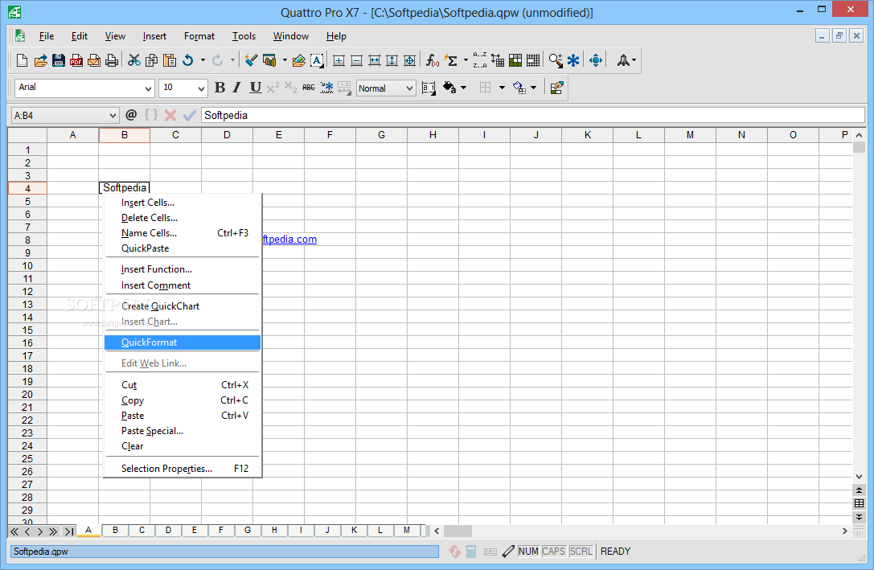Click the calculator icon in status bar
Screen dimensions: 874x570
[471, 552]
